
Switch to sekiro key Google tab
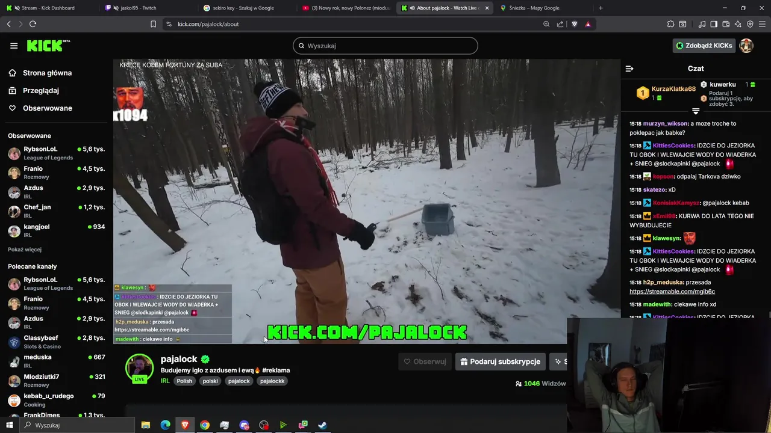pyautogui.click(x=247, y=8)
